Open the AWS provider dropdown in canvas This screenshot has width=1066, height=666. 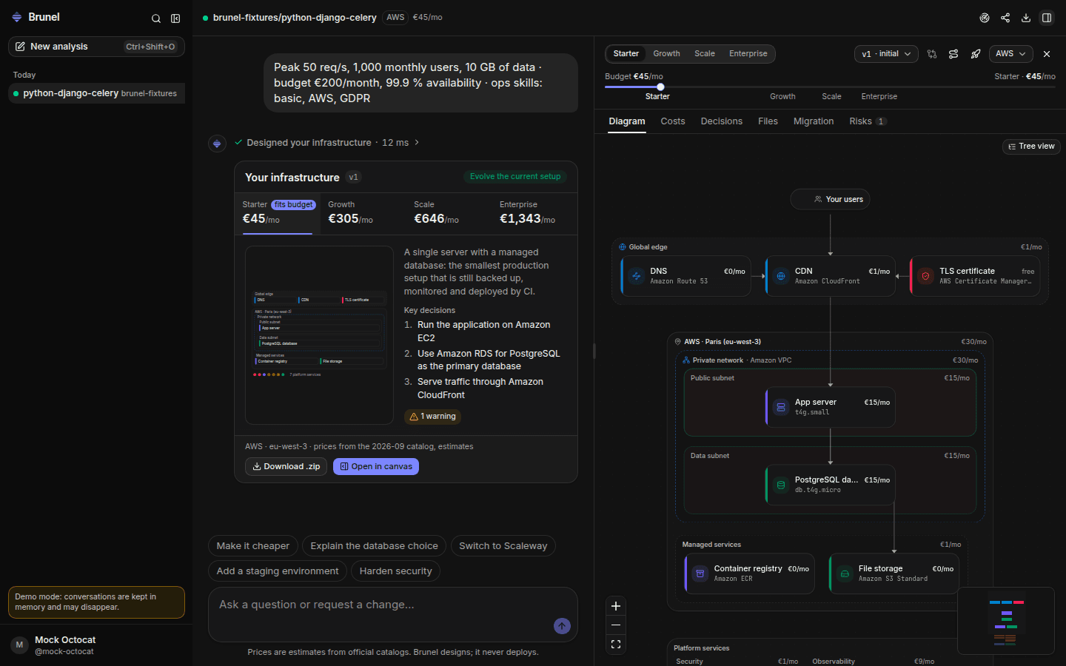coord(1010,54)
